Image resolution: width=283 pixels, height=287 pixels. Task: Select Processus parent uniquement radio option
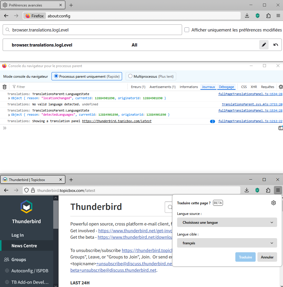tap(87, 76)
